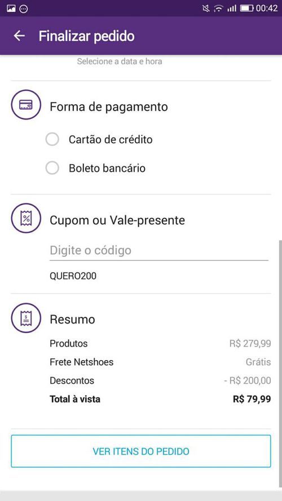
Task: Tap the Forma de pagamento heading
Action: 109,107
